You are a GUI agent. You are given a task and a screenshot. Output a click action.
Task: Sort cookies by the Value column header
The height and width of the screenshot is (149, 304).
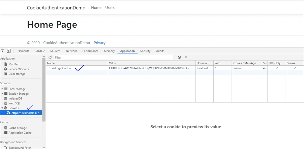(x=152, y=63)
